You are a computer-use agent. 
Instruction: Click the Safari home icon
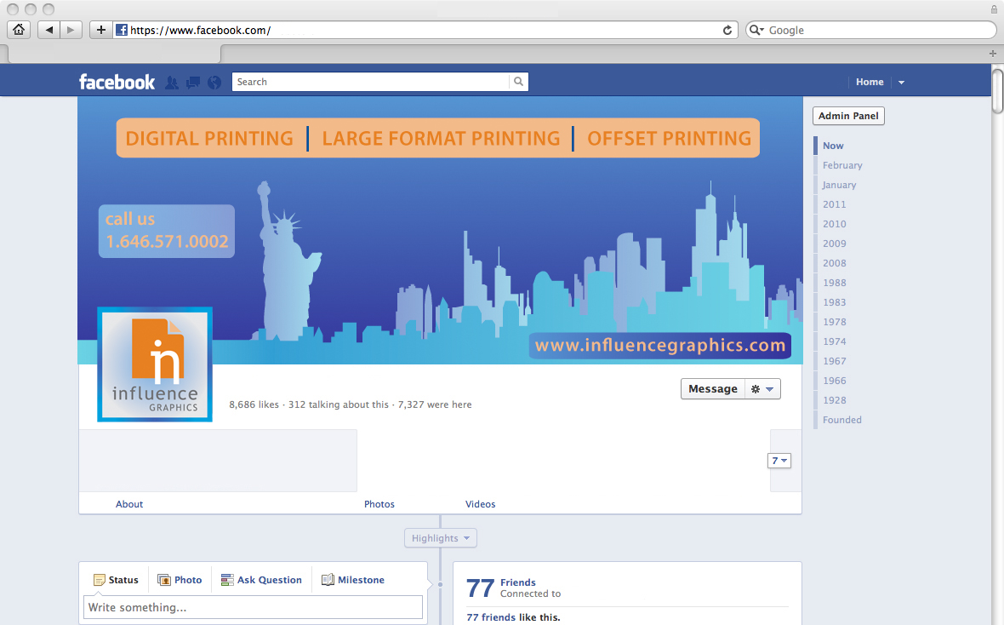(x=19, y=29)
